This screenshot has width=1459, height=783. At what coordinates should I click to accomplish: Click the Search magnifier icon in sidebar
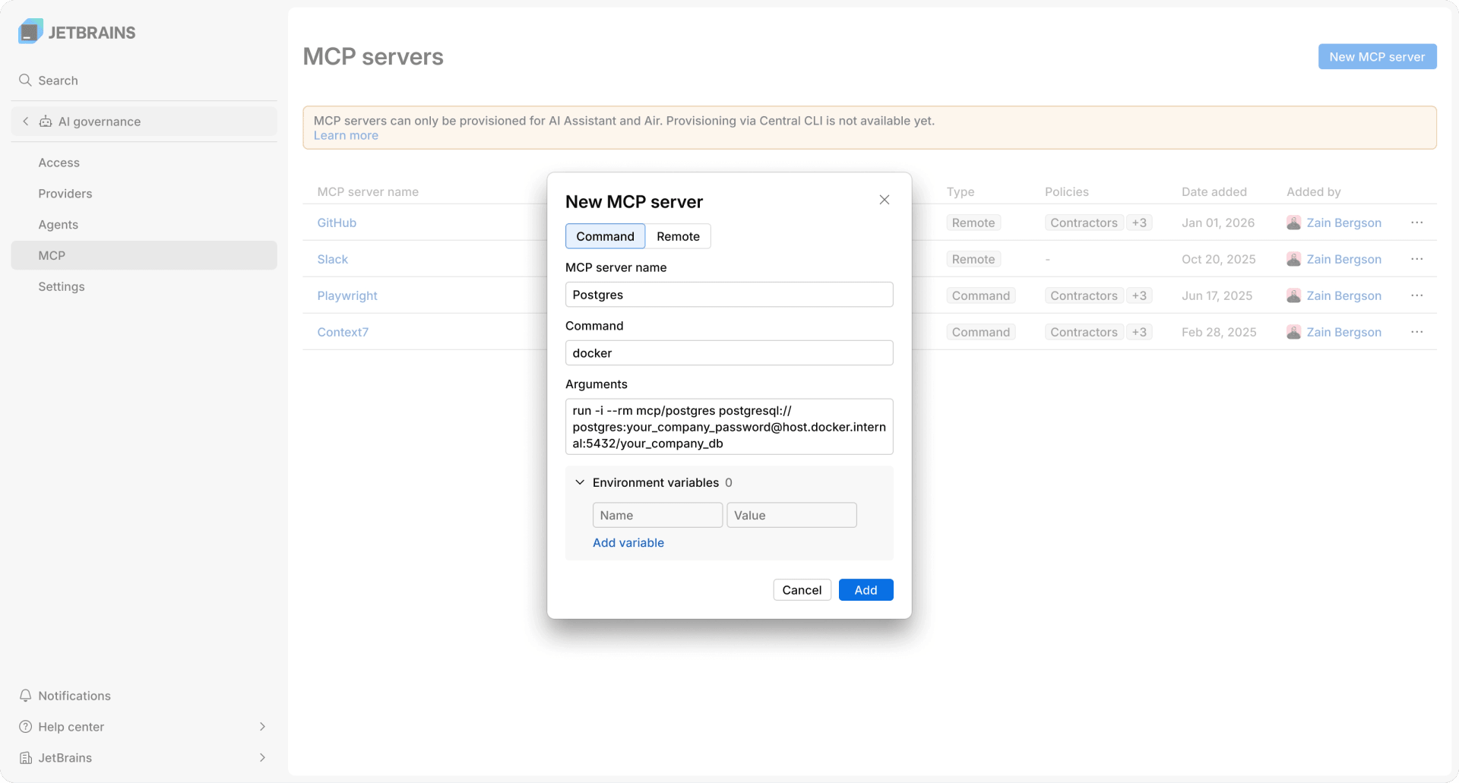tap(25, 81)
